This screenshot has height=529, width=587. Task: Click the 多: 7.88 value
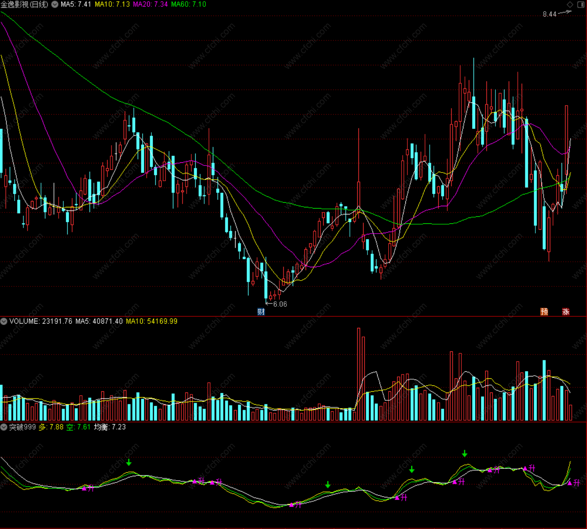[x=51, y=427]
